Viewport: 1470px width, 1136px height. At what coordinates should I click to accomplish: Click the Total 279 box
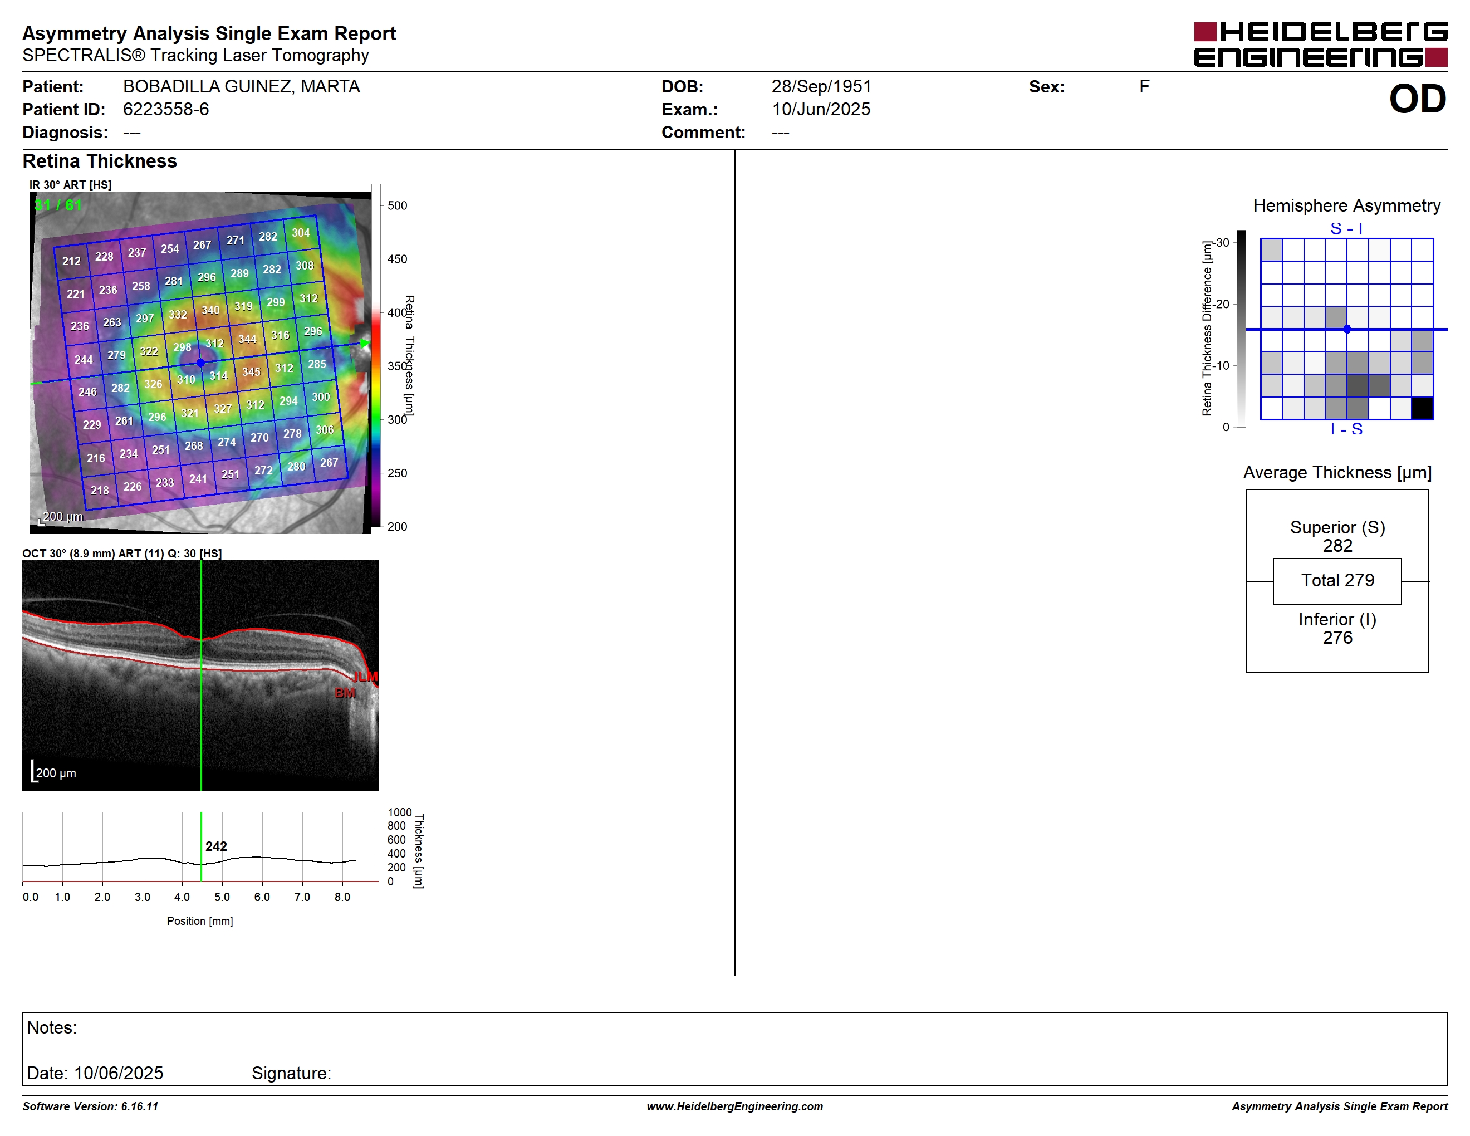click(x=1337, y=581)
